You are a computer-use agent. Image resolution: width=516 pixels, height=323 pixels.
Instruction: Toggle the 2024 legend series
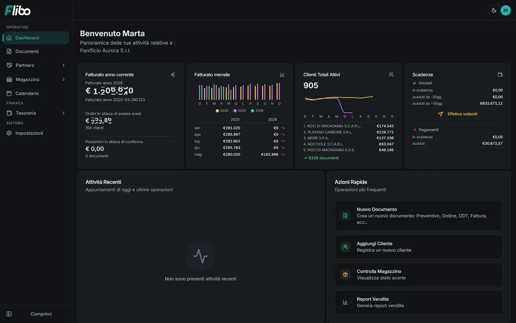click(x=222, y=110)
